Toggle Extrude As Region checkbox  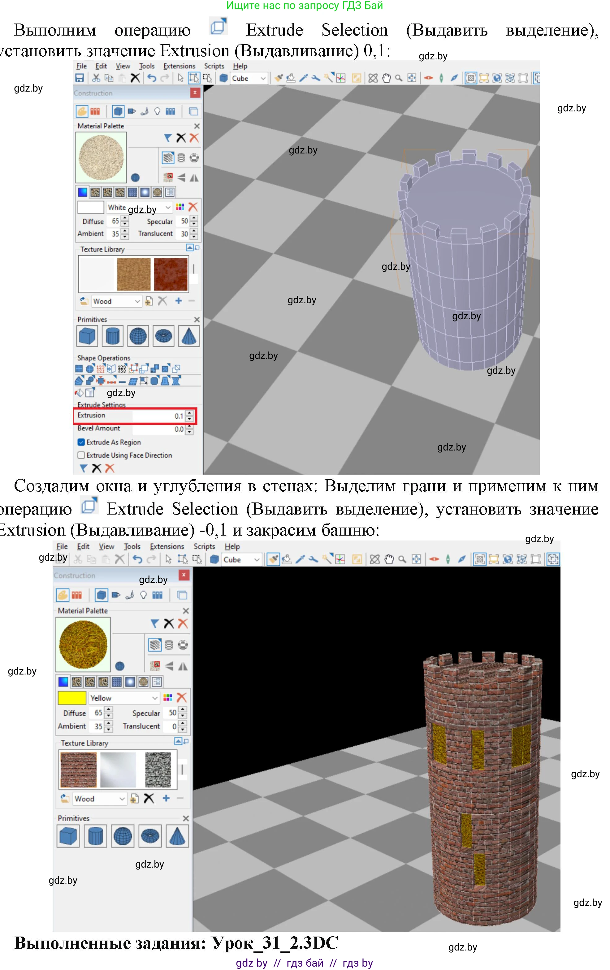pos(81,442)
